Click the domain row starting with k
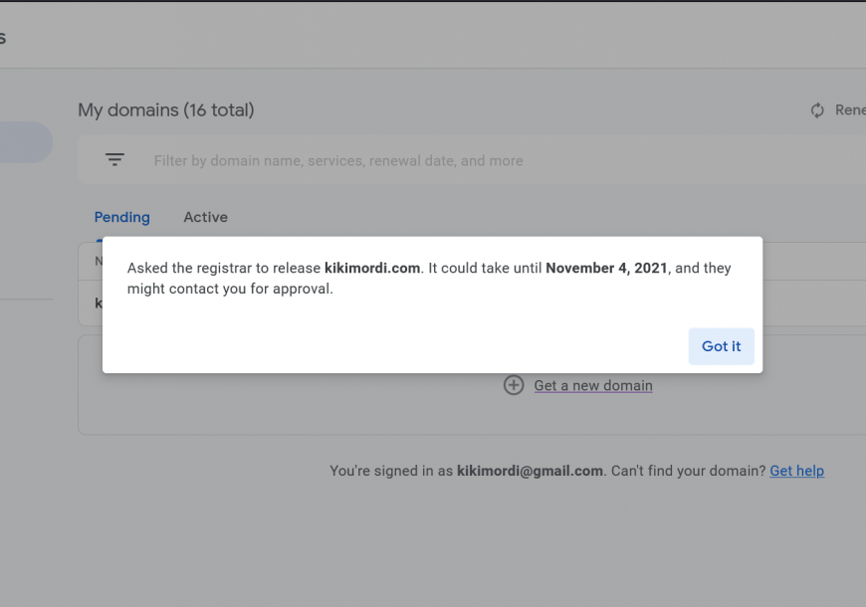The image size is (866, 607). pos(90,303)
